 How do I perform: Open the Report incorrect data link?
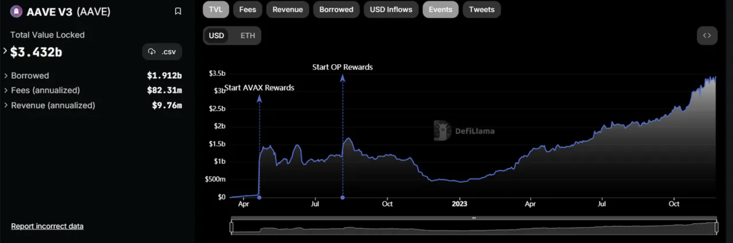tap(47, 226)
